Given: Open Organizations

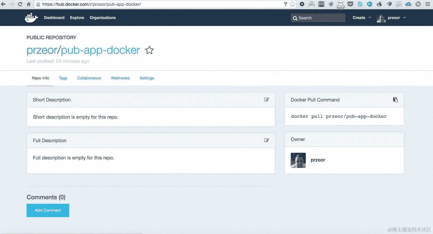Looking at the screenshot, I should [103, 18].
